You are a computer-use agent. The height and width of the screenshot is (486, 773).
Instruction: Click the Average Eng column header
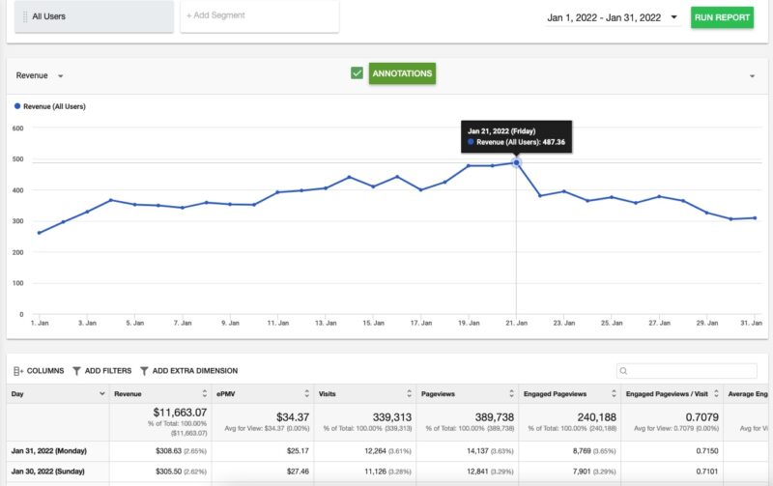pyautogui.click(x=747, y=394)
